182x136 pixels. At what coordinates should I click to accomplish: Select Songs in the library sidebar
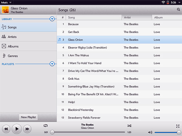point(28,27)
